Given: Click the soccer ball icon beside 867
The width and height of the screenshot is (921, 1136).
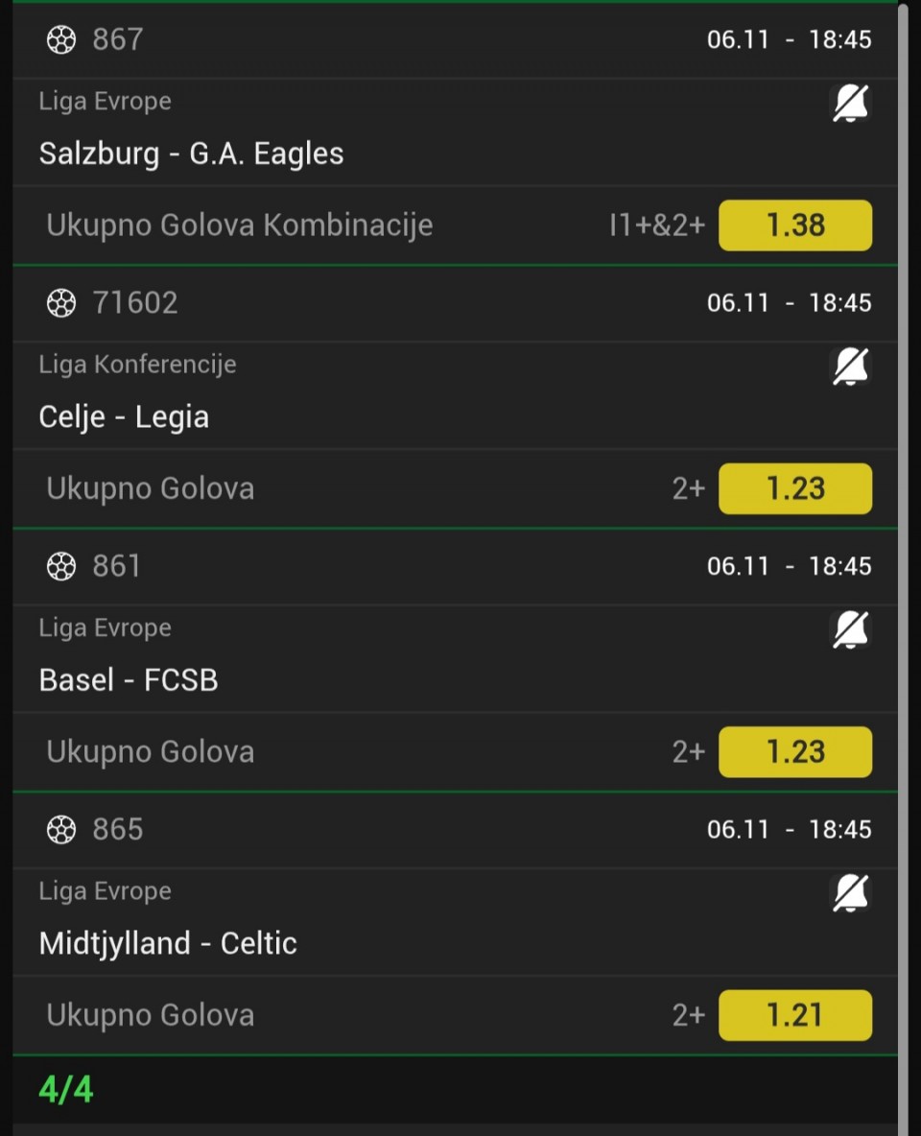Looking at the screenshot, I should (61, 40).
